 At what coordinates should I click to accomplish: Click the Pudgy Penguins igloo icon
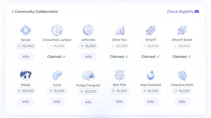pos(88,75)
